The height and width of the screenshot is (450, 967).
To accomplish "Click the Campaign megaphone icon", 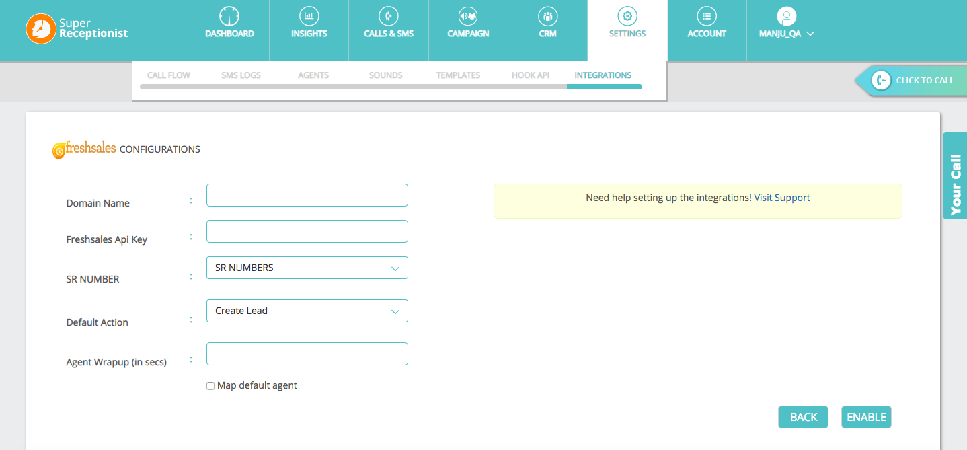I will (x=467, y=15).
